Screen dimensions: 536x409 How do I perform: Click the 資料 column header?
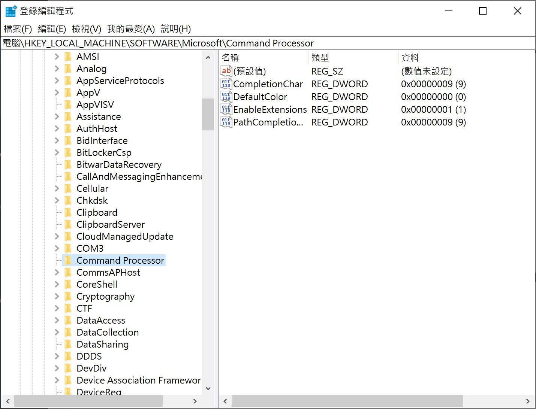point(467,58)
